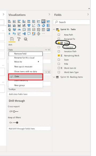This screenshot has width=96, height=156.
Task: Select the 100% stacked column chart visual
Action: pyautogui.click(x=34, y=21)
